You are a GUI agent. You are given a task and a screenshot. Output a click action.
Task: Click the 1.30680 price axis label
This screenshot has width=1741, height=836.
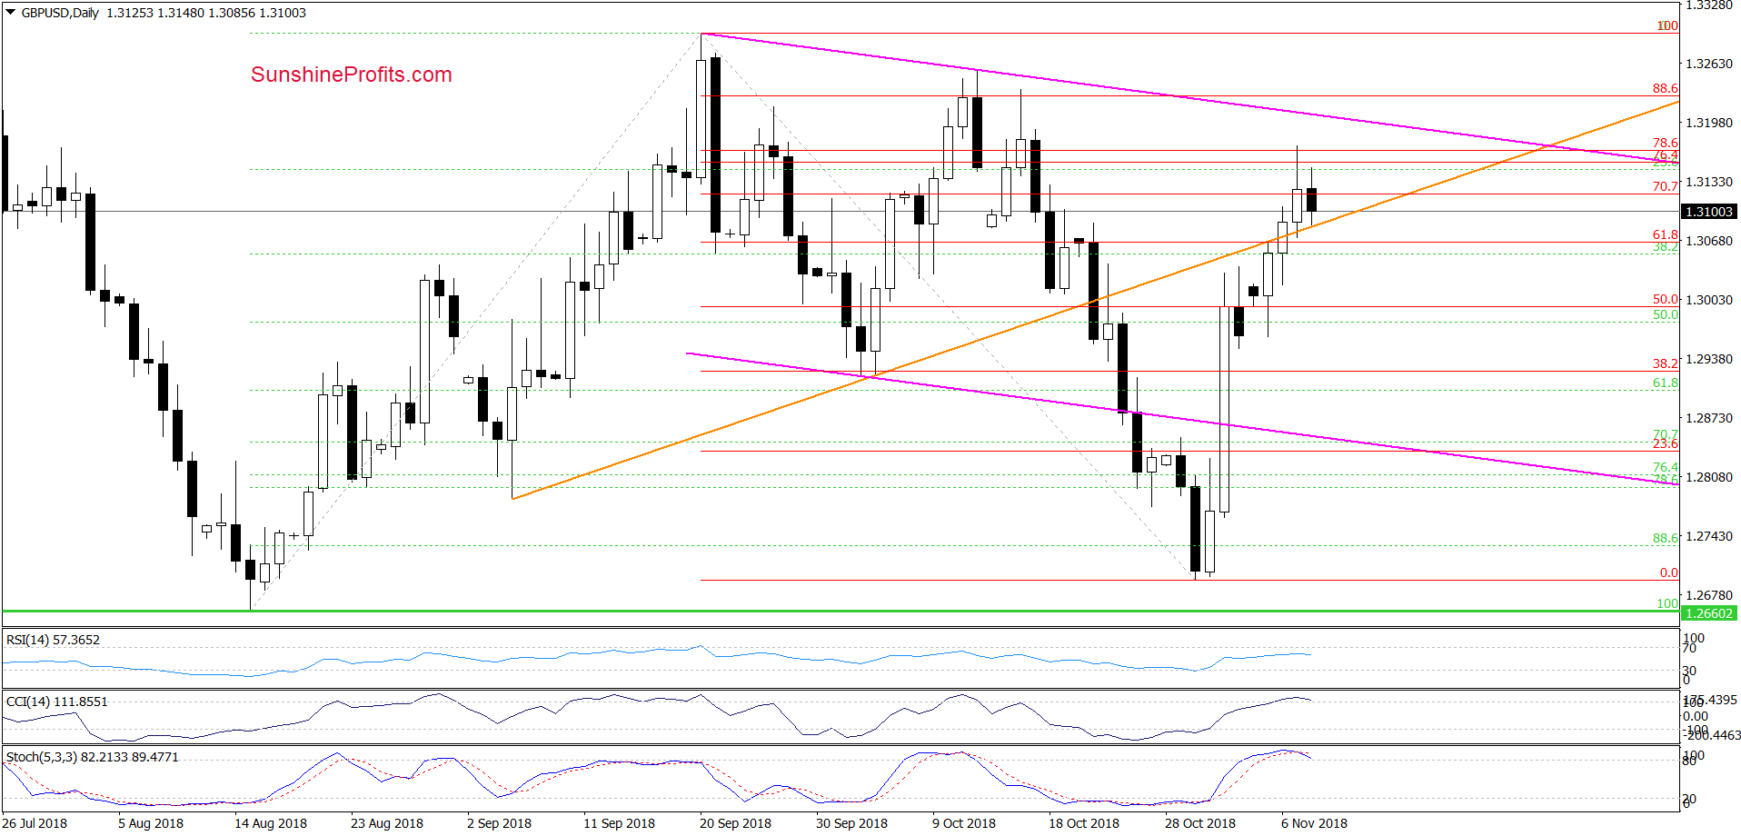(1708, 241)
